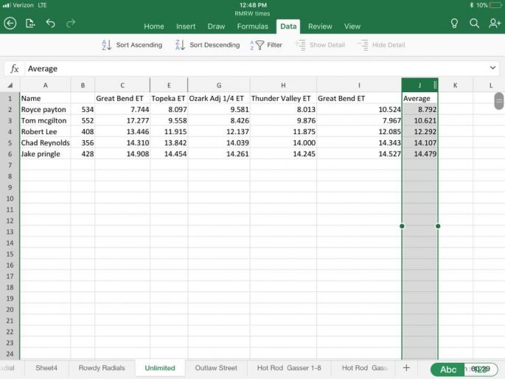The width and height of the screenshot is (505, 379).
Task: Click the Redo arrow icon
Action: pyautogui.click(x=71, y=24)
